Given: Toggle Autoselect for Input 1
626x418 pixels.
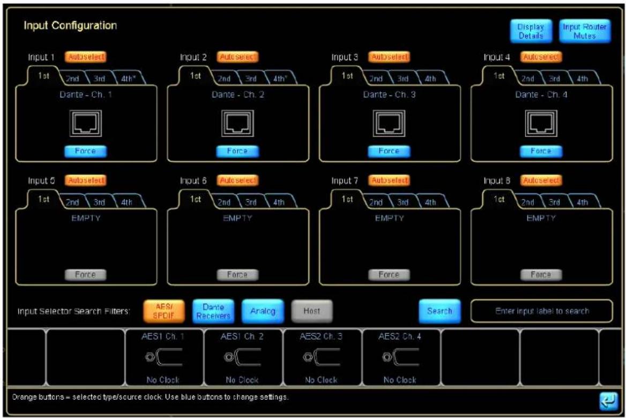Looking at the screenshot, I should tap(86, 57).
